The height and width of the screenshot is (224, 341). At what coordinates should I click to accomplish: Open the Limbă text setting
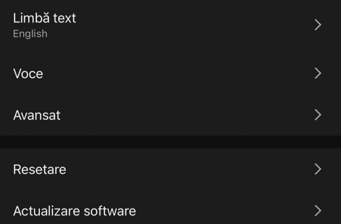pyautogui.click(x=170, y=25)
